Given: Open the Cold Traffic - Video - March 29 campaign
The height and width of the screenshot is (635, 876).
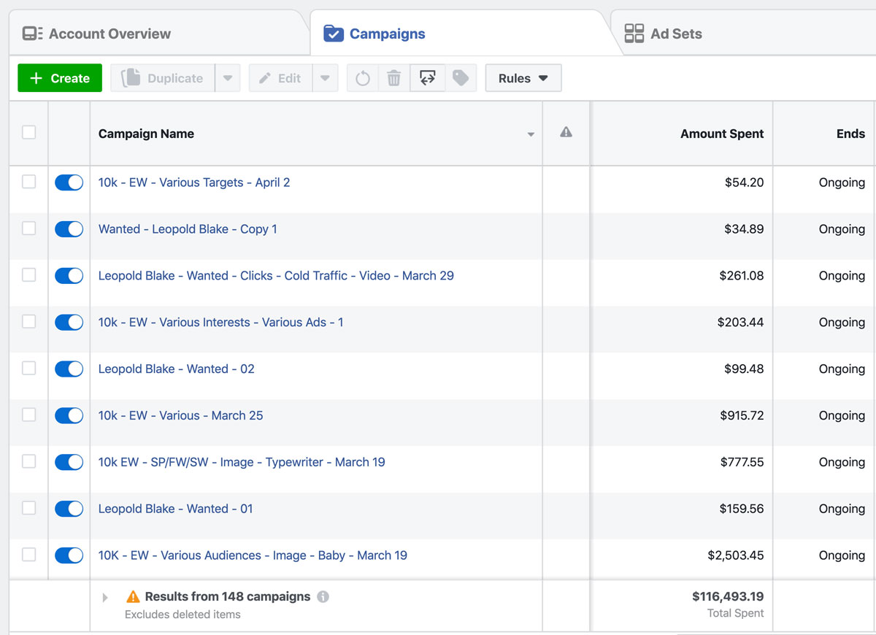Looking at the screenshot, I should (276, 276).
